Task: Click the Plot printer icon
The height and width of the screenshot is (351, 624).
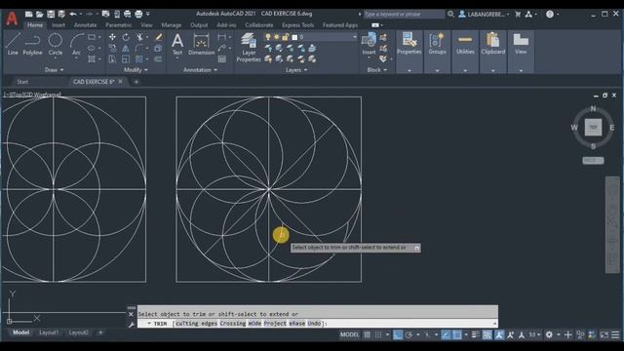Action: point(138,14)
